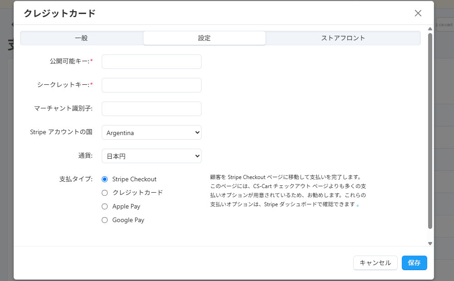This screenshot has height=281, width=454.
Task: Click the キャンセル button
Action: pos(375,263)
